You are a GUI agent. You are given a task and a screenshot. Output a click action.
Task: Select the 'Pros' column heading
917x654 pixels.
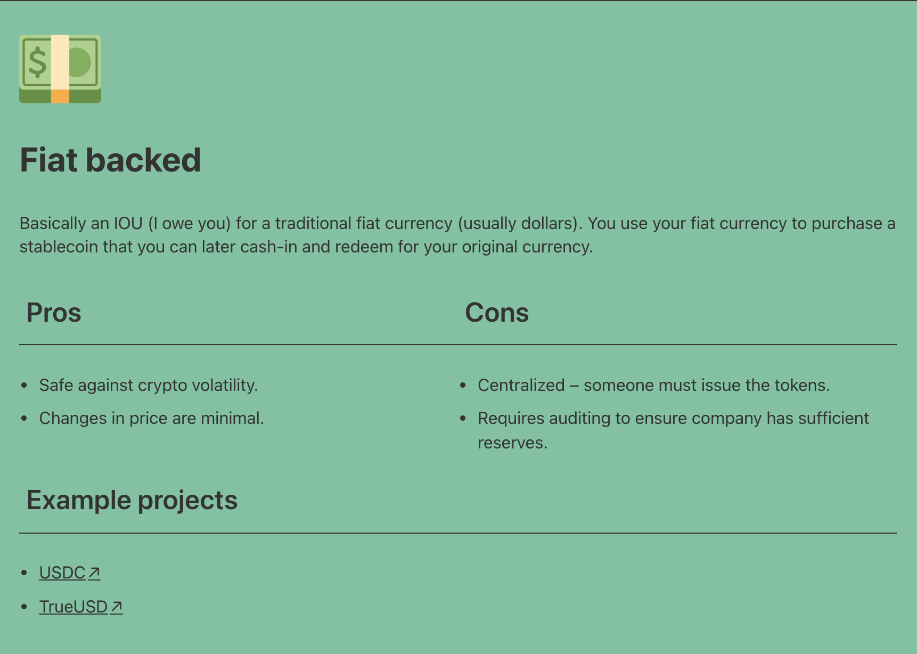[x=54, y=313]
